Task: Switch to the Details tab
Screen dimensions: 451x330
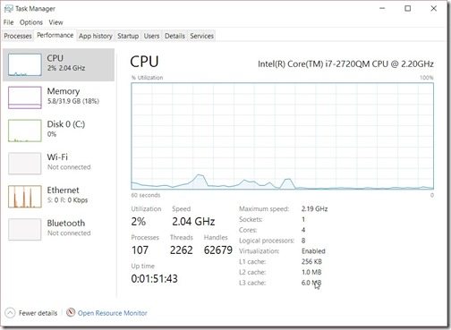Action: tap(174, 36)
